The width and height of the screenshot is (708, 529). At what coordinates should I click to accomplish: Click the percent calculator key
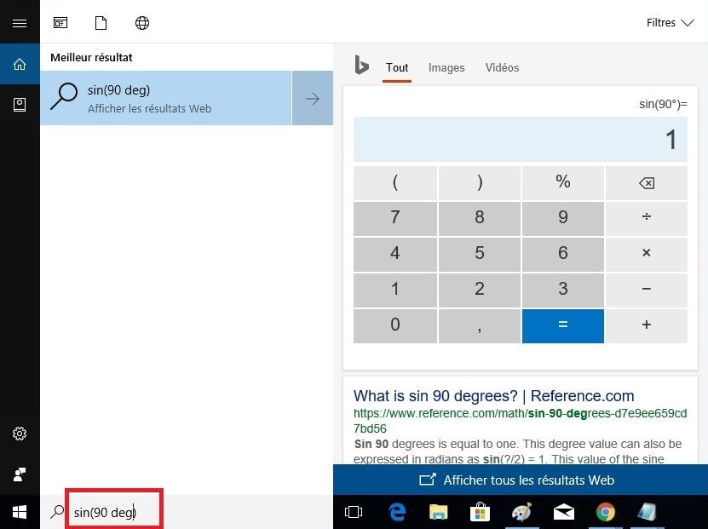click(562, 183)
